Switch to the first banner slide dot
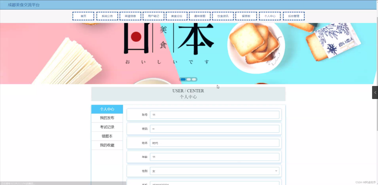 pos(183,79)
